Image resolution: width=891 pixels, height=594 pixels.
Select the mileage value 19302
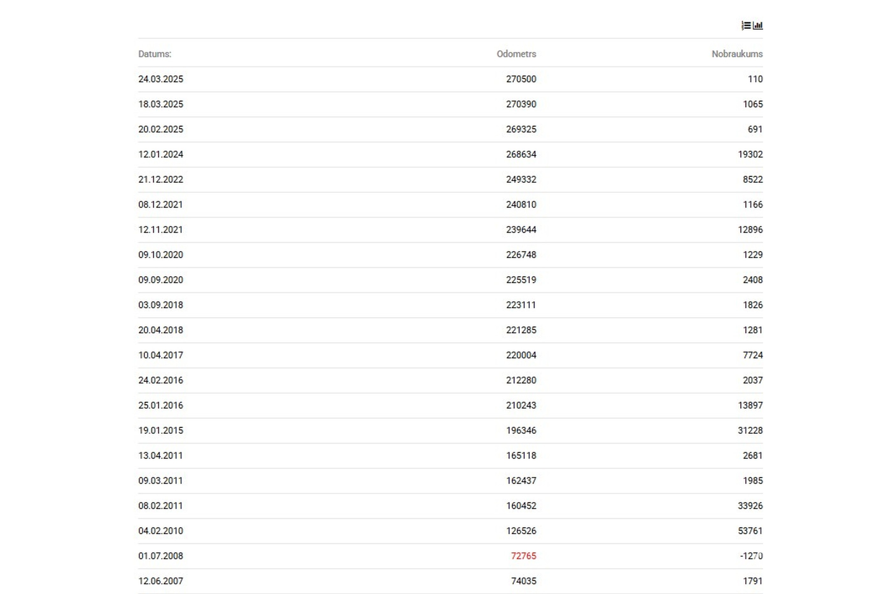click(x=750, y=154)
